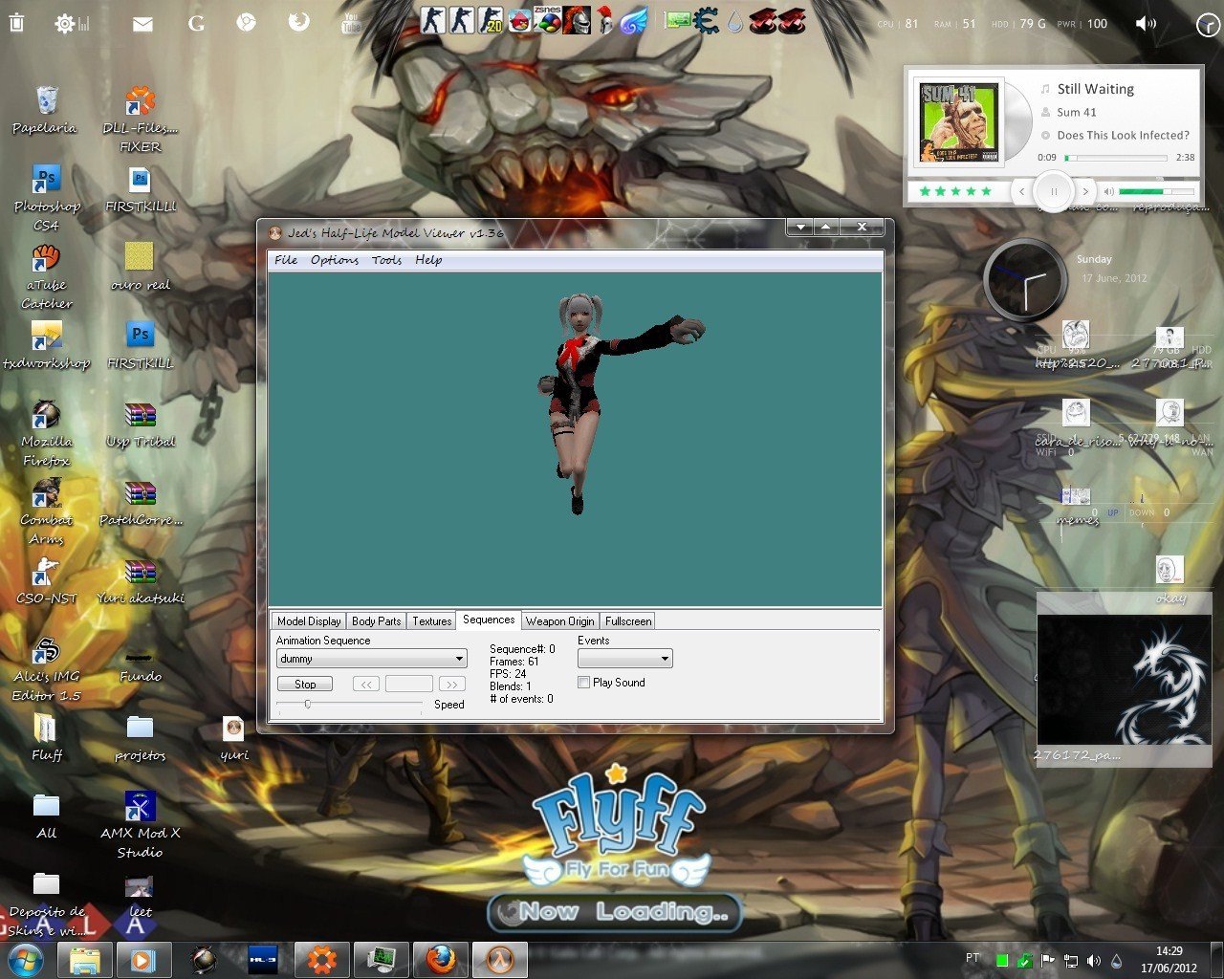Enable the Play Sound checkbox

(x=583, y=683)
